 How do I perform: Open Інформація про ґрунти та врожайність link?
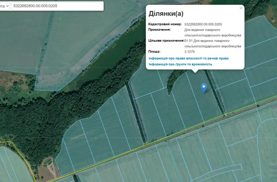[180, 64]
